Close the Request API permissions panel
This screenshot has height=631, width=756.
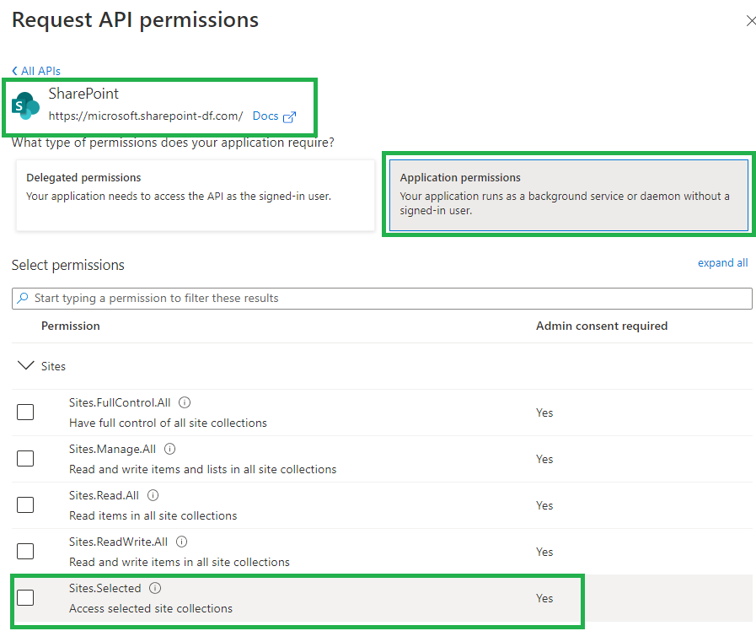click(751, 21)
